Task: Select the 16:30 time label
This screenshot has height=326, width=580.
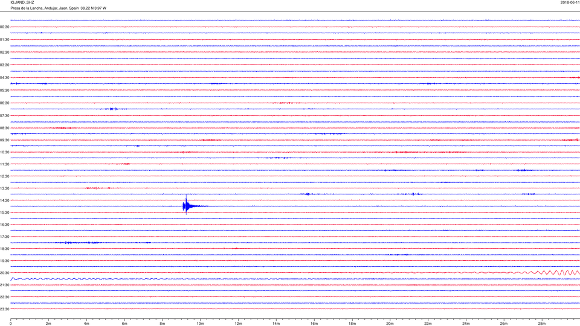Action: 5,225
